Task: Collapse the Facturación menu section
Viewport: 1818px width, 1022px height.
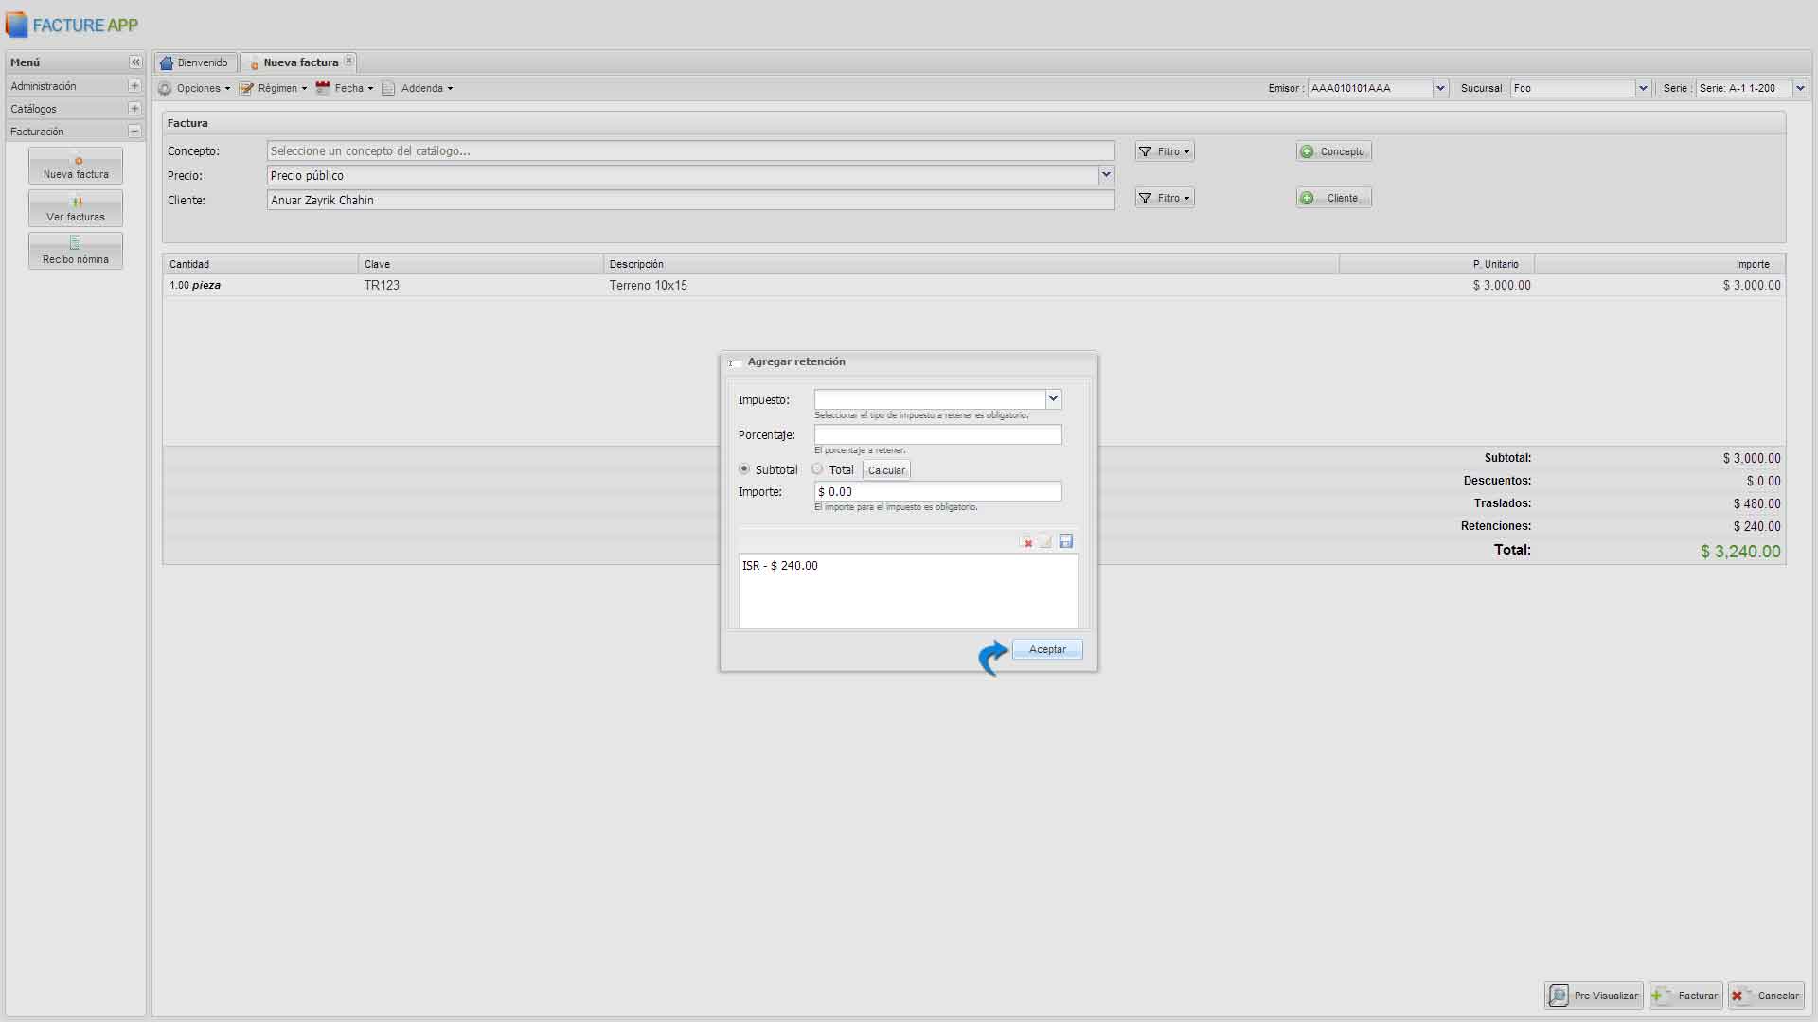Action: pyautogui.click(x=134, y=132)
